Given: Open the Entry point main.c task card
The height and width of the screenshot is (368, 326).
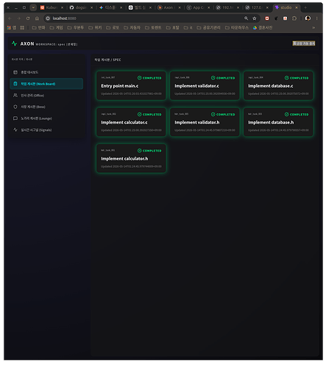Looking at the screenshot, I should [131, 85].
